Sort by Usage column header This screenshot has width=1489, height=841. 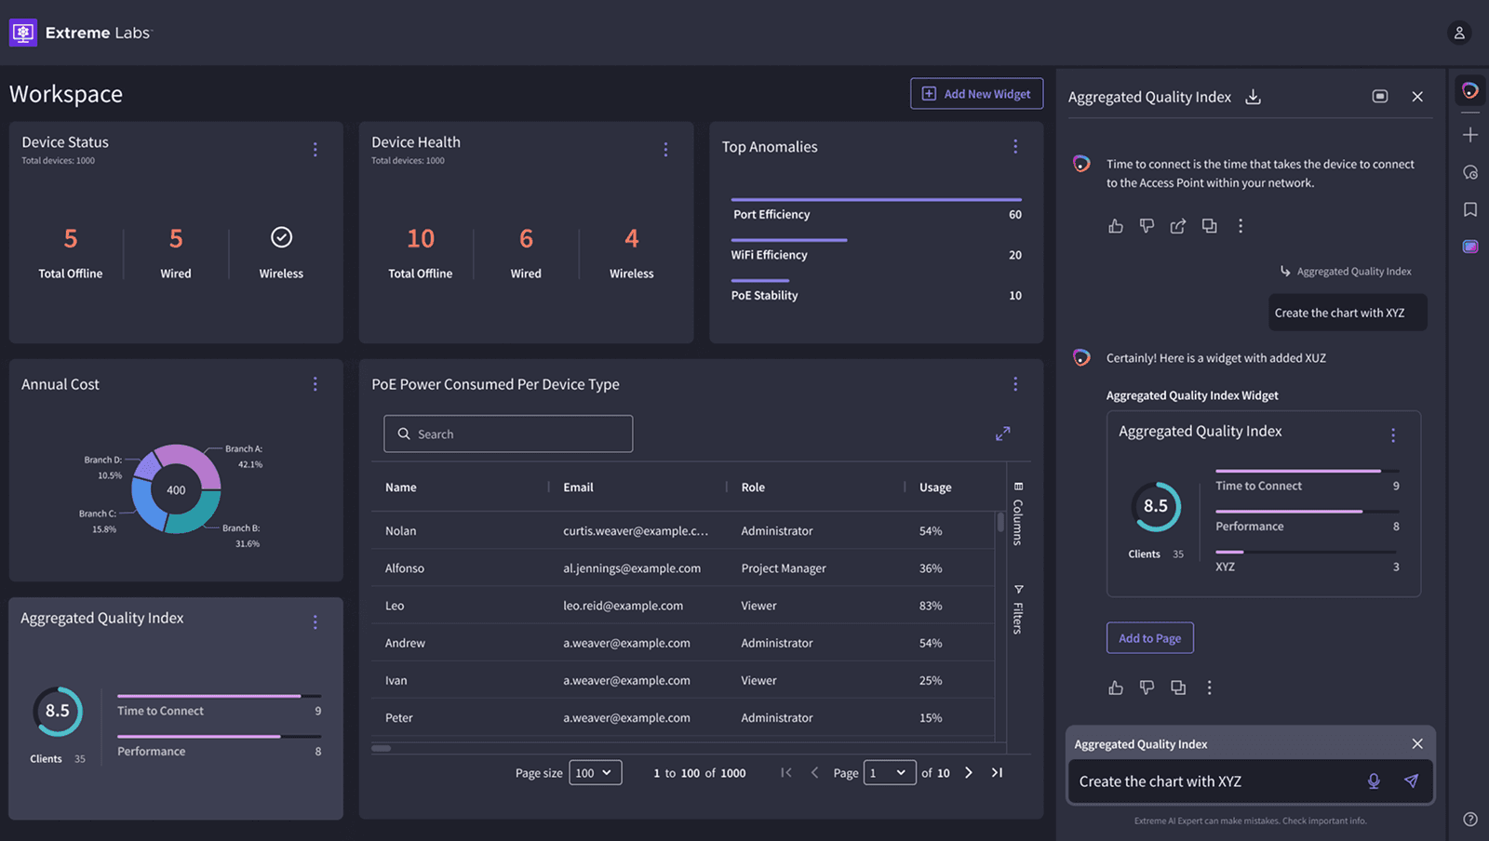point(935,487)
